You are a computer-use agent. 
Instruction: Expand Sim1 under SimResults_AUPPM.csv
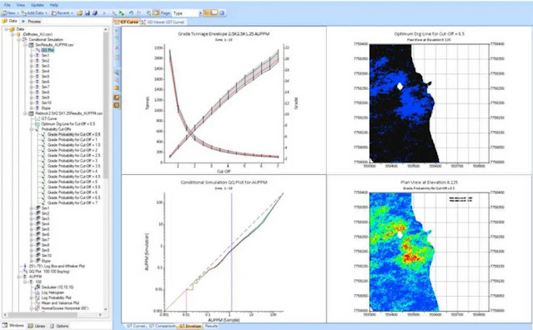pyautogui.click(x=31, y=55)
